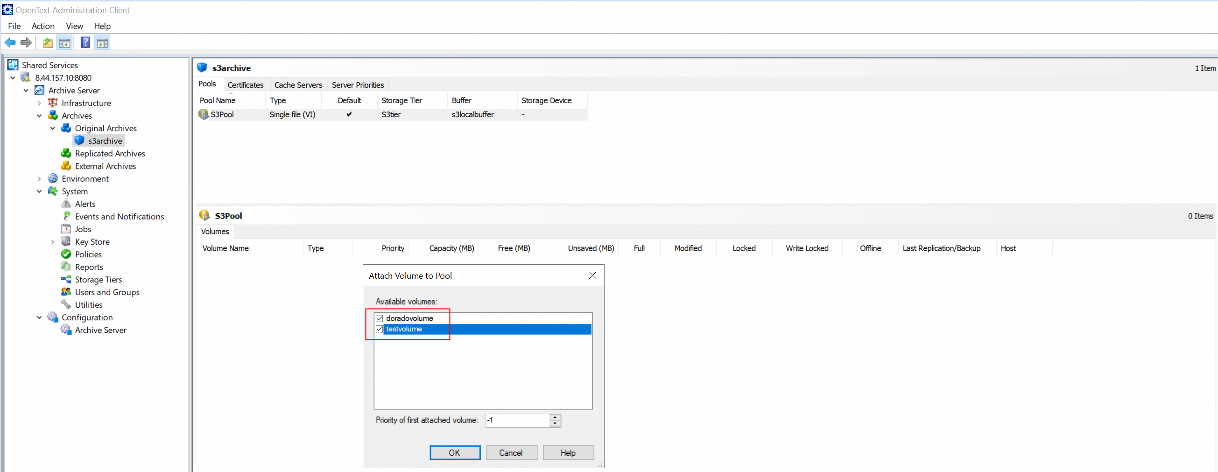This screenshot has height=472, width=1218.
Task: Expand the Key Store tree node
Action: coord(52,242)
